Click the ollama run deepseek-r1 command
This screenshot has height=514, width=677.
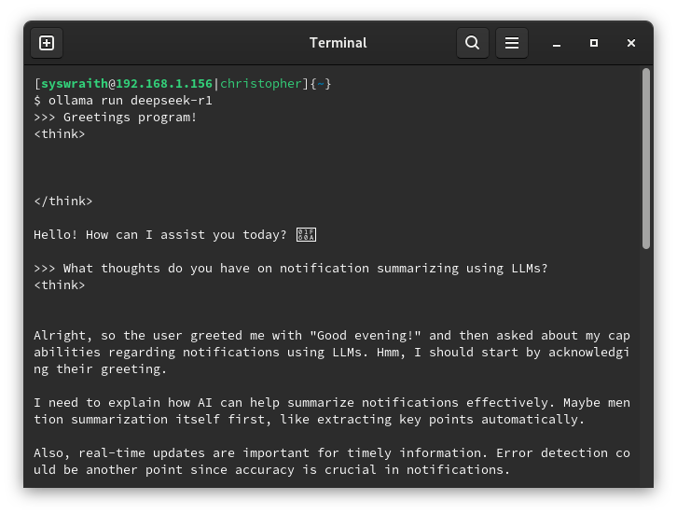127,101
